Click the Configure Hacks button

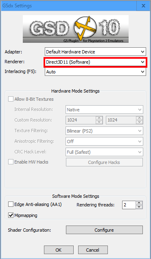[x=104, y=162]
